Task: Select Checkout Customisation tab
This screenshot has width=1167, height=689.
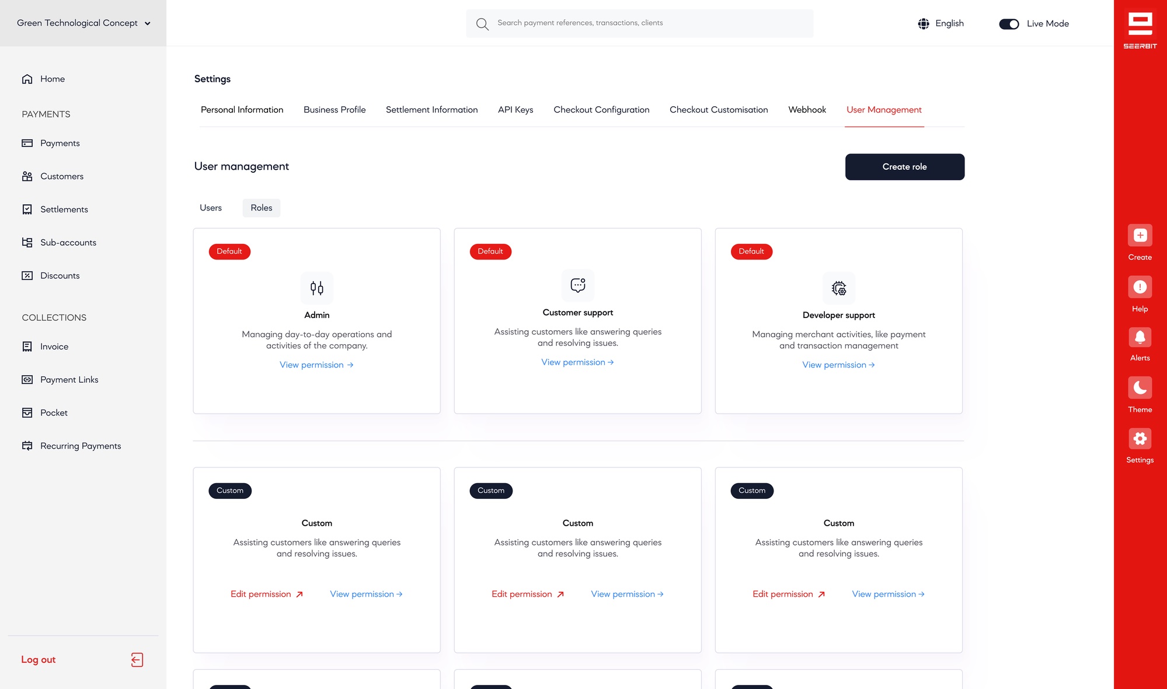Action: point(719,110)
